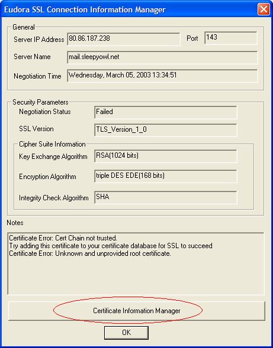This screenshot has height=348, width=273.
Task: Click the Port text label
Action: [x=192, y=38]
